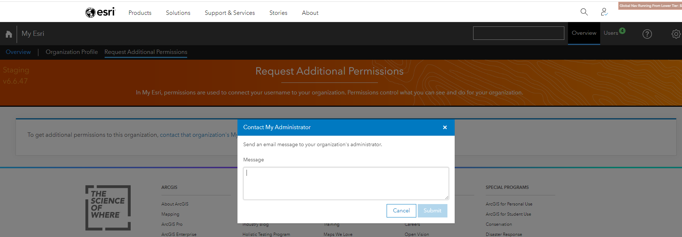Click the SPECIAL PROGRAMS heading
This screenshot has height=237, width=682.
point(507,187)
